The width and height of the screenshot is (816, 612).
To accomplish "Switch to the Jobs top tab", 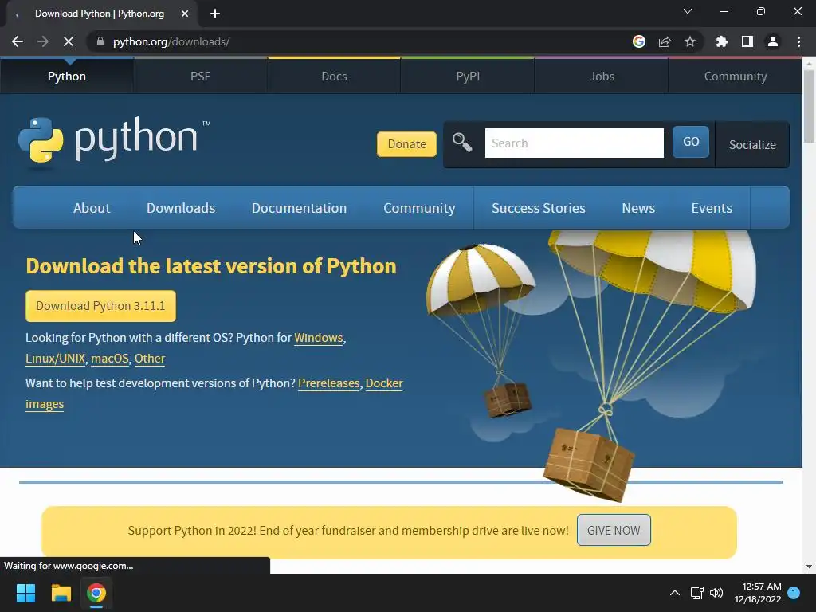I will (602, 76).
